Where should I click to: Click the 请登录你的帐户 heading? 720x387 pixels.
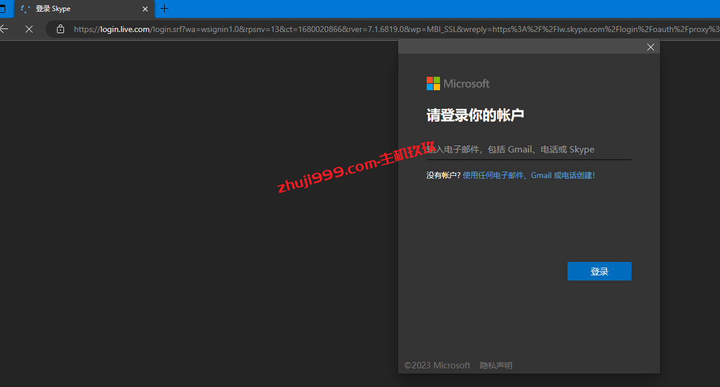[476, 115]
